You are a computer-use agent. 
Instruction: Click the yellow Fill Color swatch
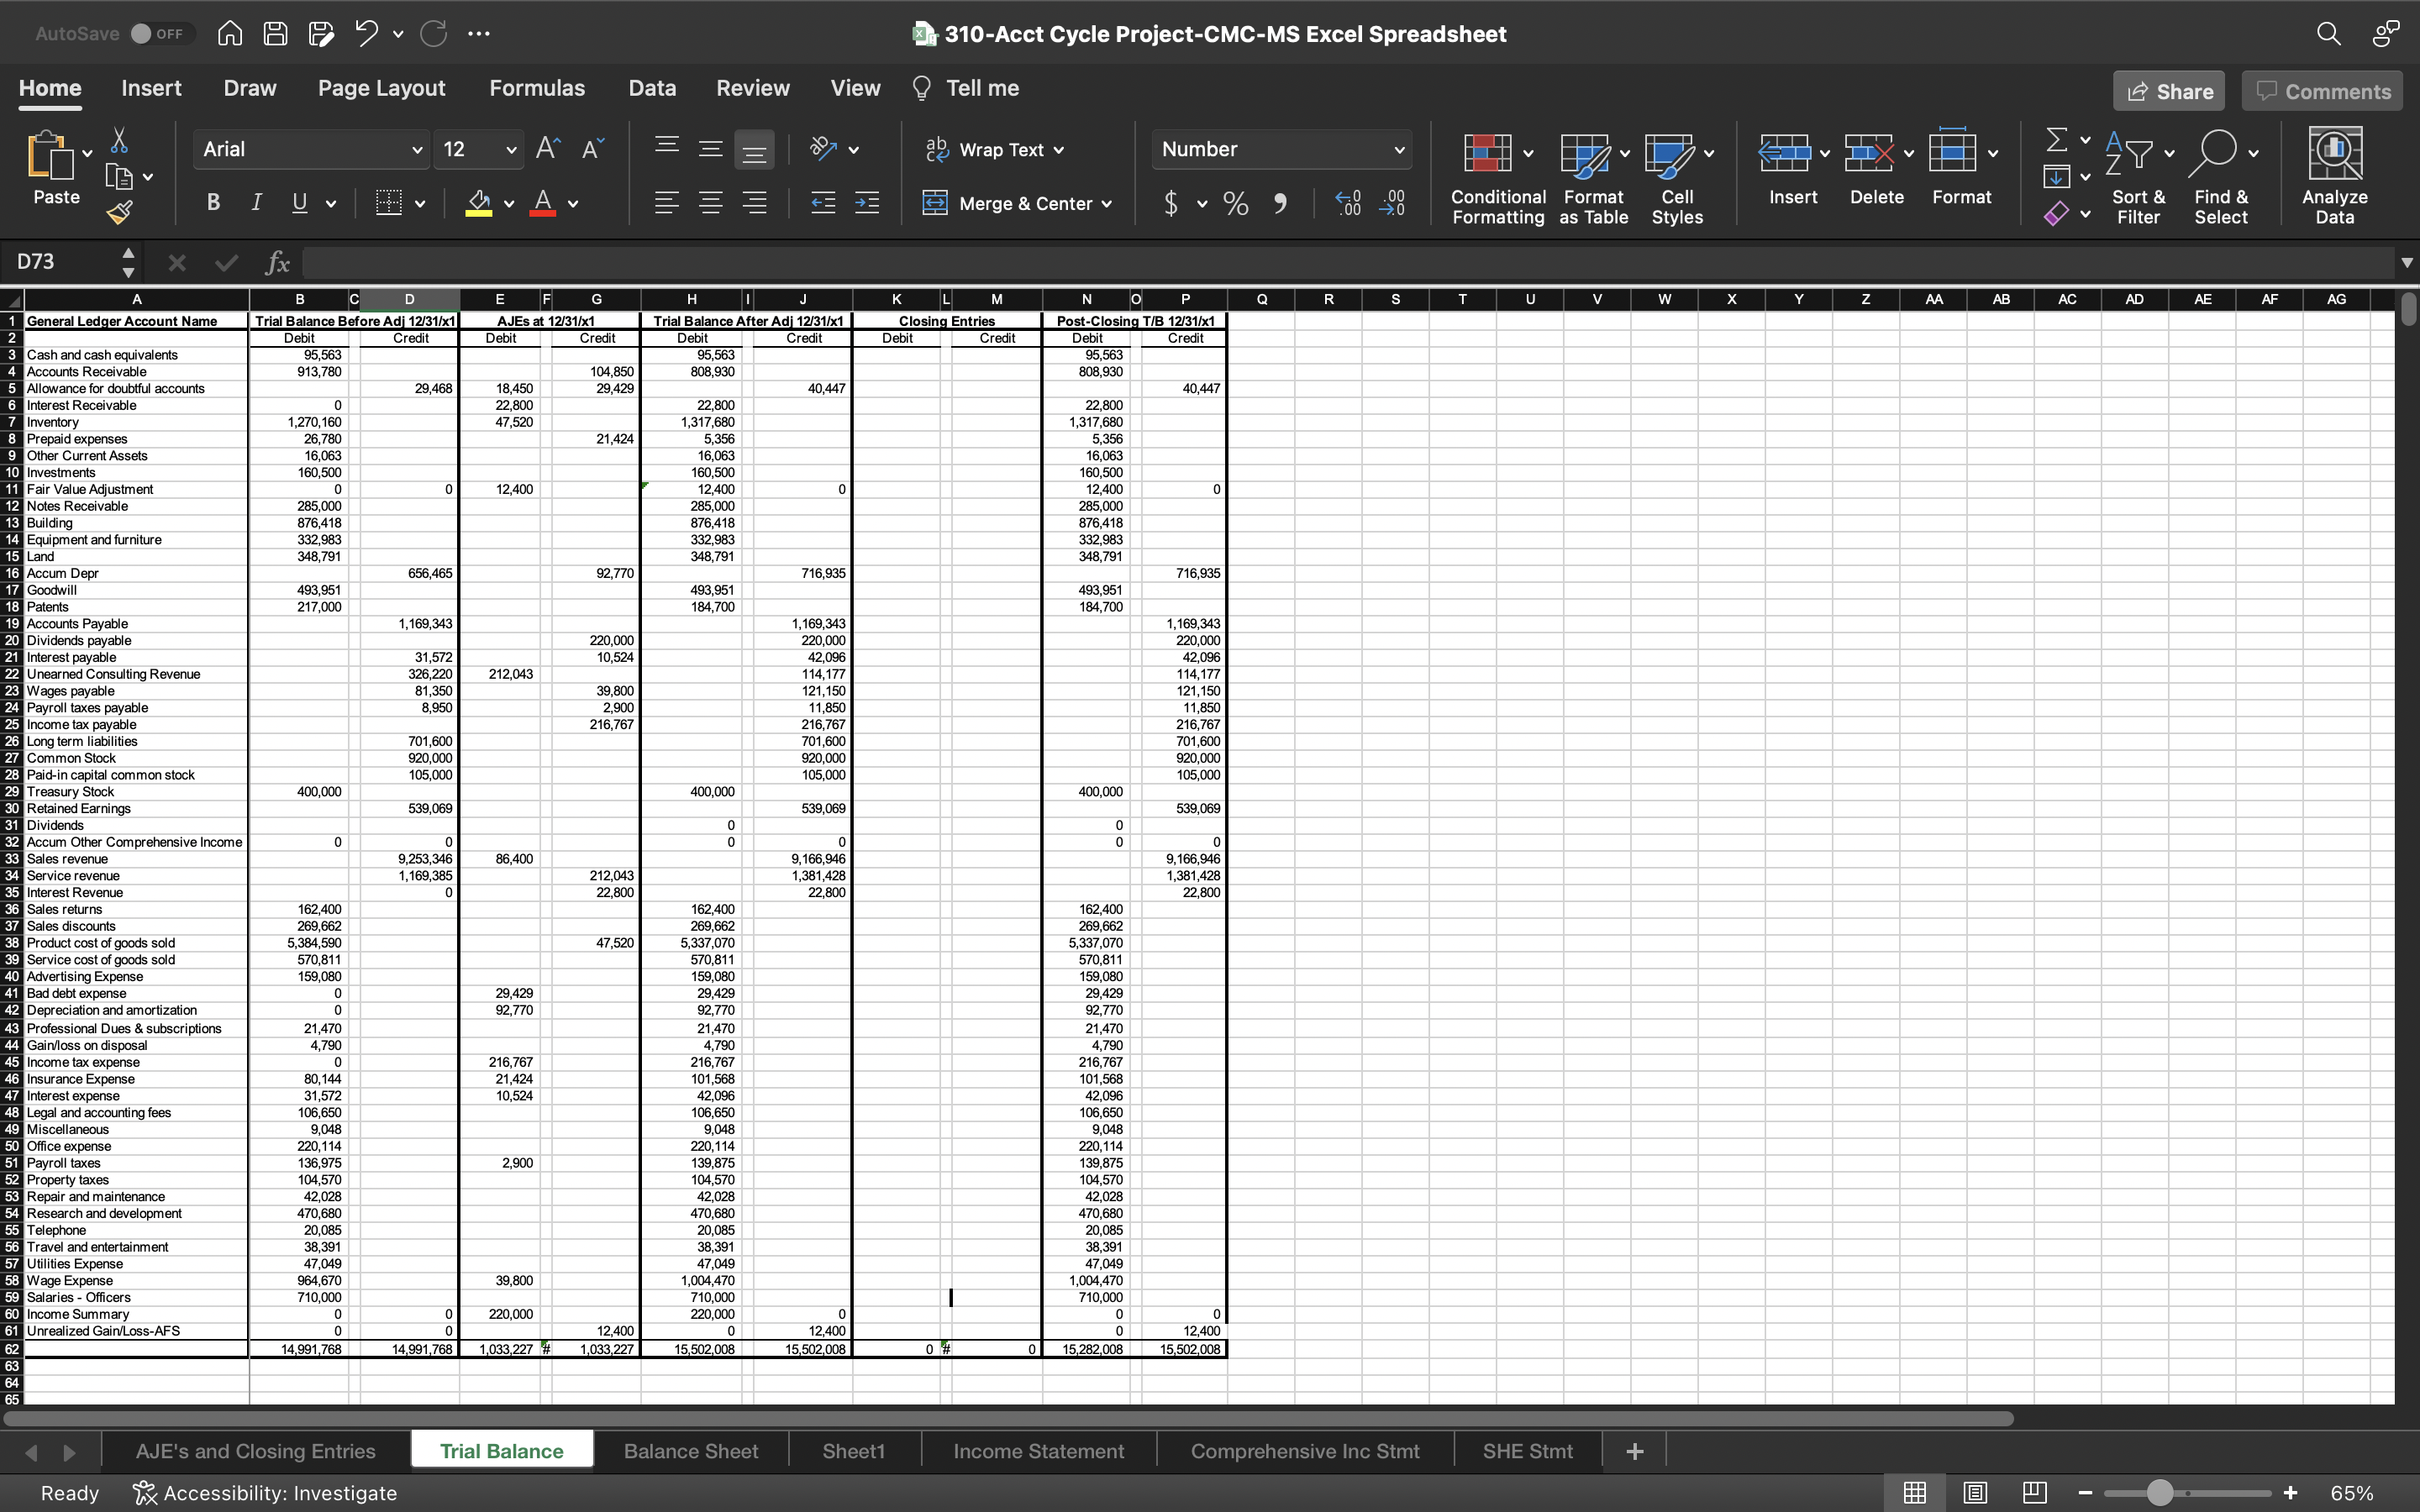[479, 204]
